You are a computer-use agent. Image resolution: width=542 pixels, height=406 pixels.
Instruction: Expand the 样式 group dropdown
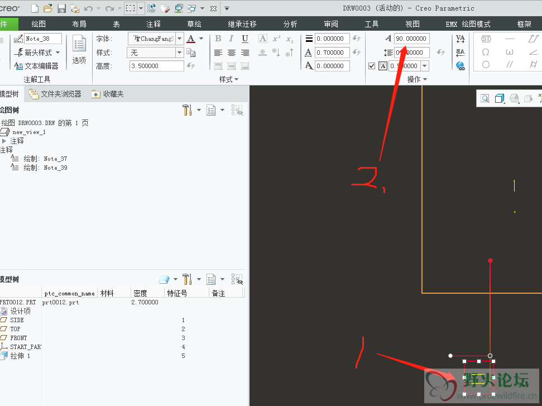(229, 79)
